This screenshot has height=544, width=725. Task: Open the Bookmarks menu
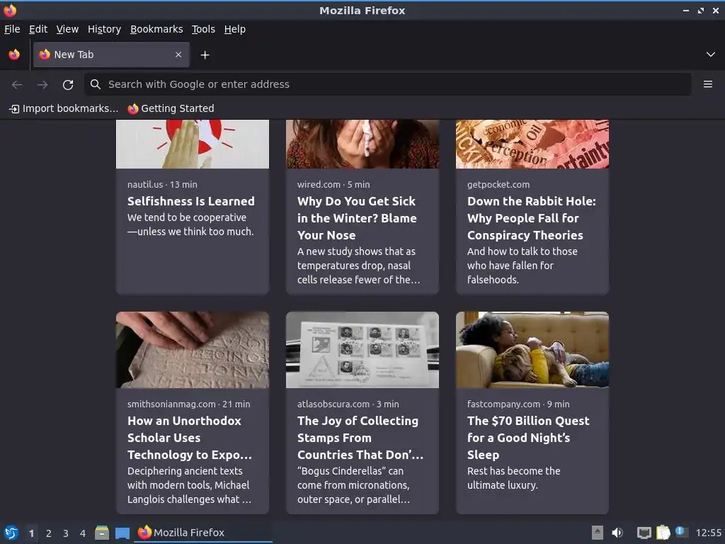click(x=156, y=29)
